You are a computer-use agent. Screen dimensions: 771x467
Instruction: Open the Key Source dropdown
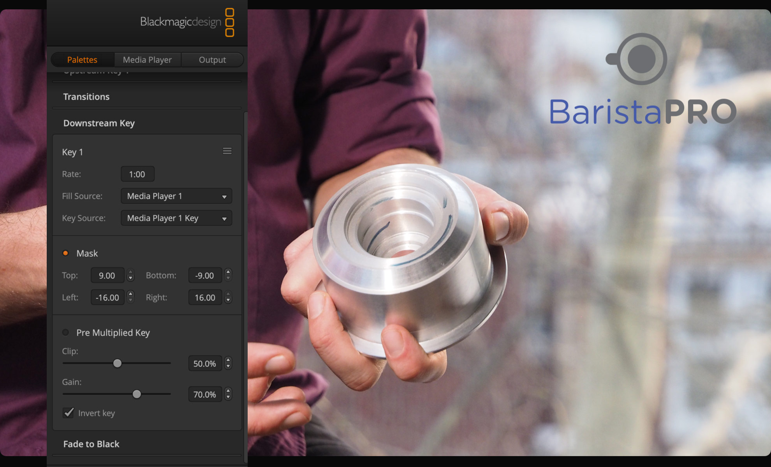coord(176,218)
